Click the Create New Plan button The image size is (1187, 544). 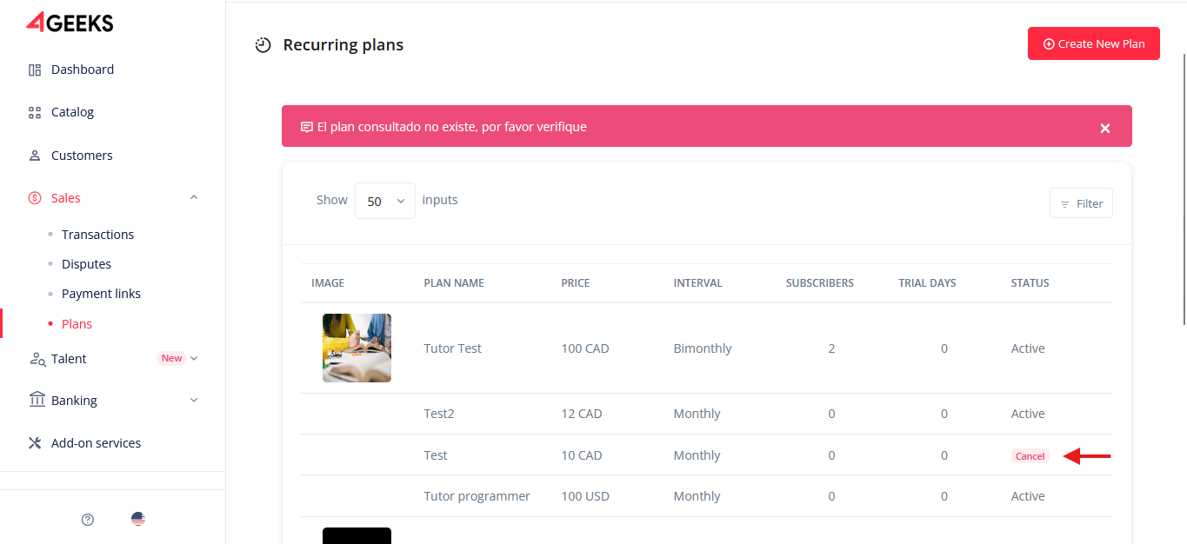1093,43
